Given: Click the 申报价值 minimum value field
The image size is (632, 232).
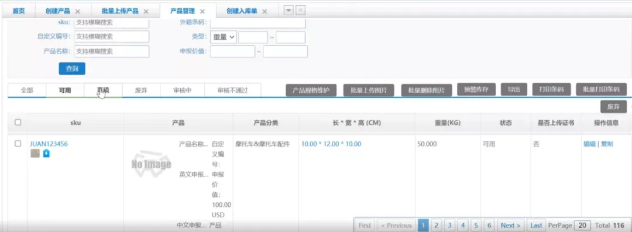Looking at the screenshot, I should (x=232, y=52).
